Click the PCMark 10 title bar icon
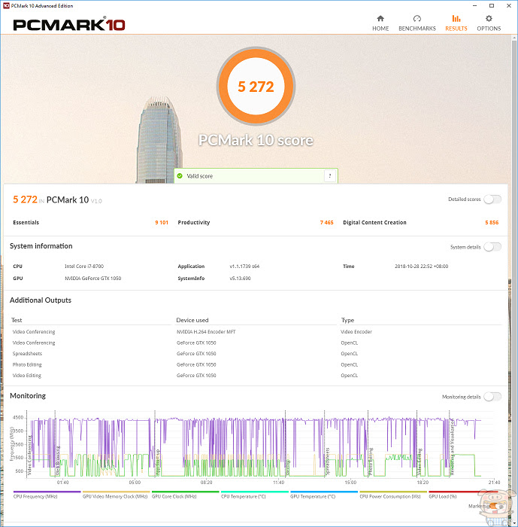The width and height of the screenshot is (518, 527). (6, 6)
